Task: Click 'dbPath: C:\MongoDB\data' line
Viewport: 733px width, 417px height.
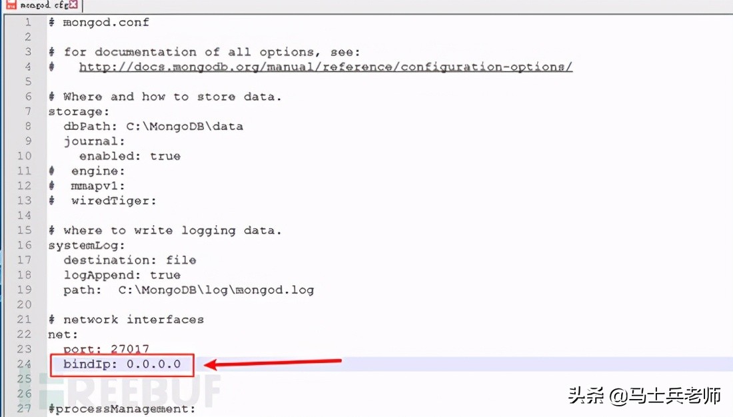Action: 153,126
